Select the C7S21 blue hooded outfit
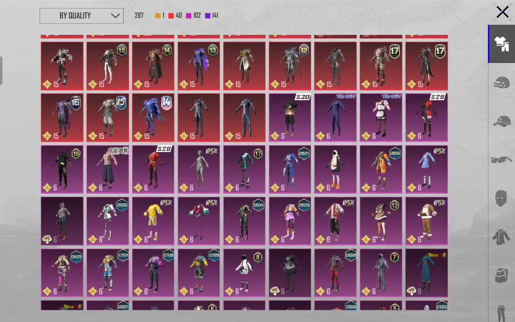Viewport: 515px width, 322px height. pos(108,273)
